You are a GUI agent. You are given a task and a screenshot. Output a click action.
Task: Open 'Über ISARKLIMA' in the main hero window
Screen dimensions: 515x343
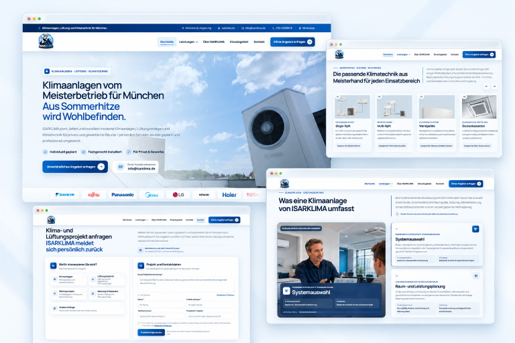pyautogui.click(x=214, y=42)
